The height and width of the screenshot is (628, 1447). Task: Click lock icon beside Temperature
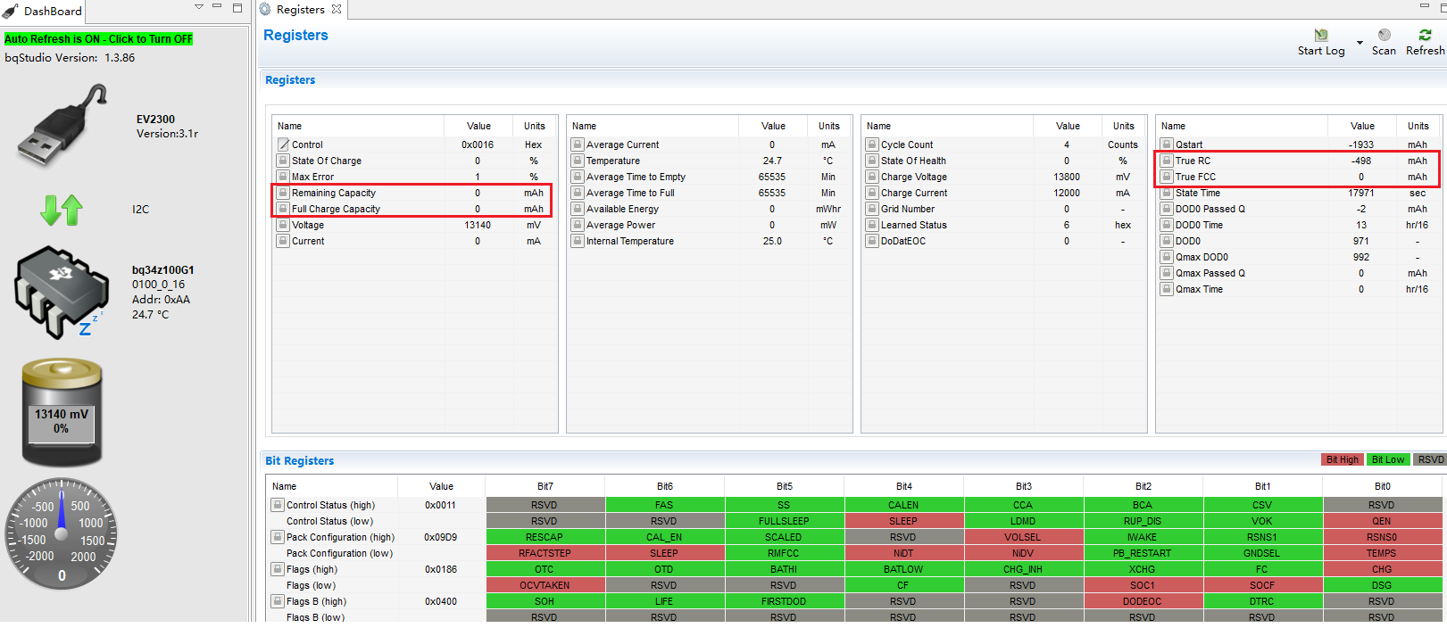coord(578,161)
